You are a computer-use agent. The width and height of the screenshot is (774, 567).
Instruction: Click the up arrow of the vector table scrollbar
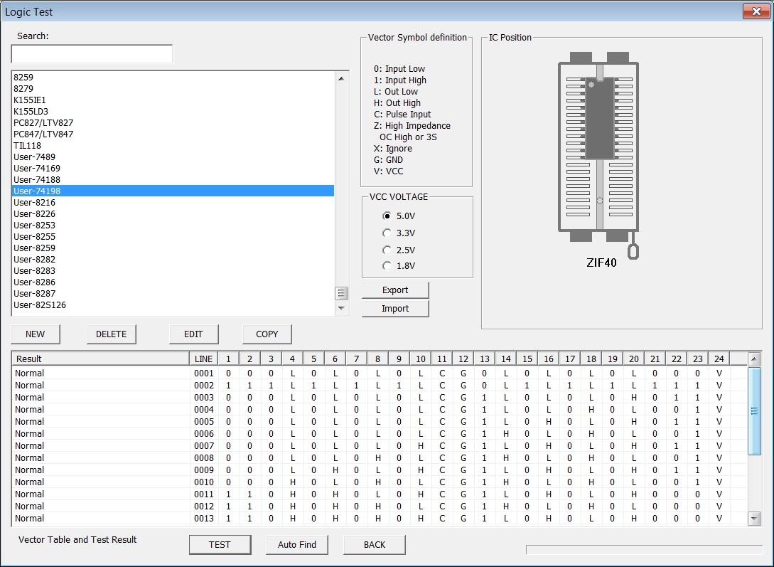pyautogui.click(x=754, y=359)
